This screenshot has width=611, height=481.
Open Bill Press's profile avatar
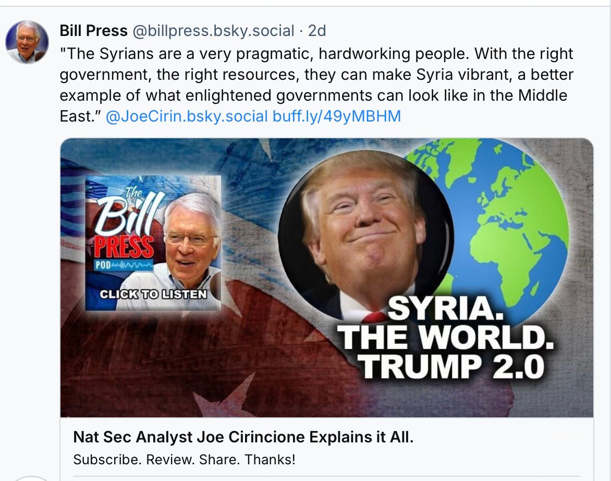point(27,42)
